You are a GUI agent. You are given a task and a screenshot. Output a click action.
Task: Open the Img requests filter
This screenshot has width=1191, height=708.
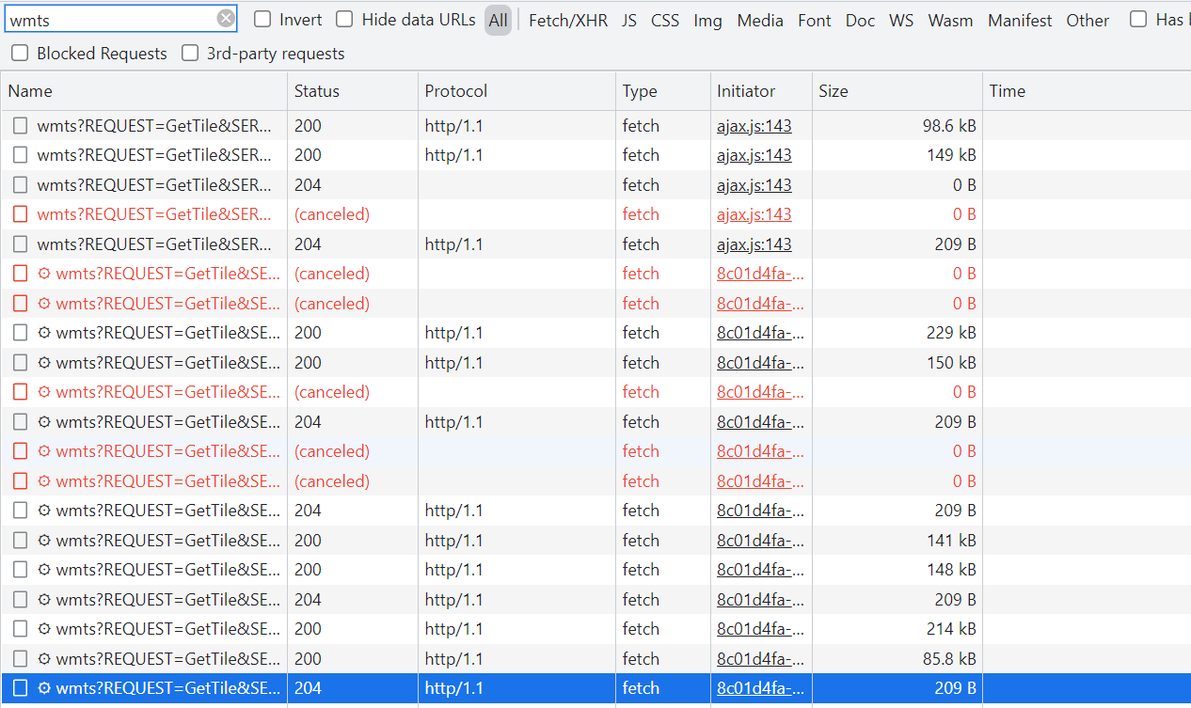coord(707,19)
